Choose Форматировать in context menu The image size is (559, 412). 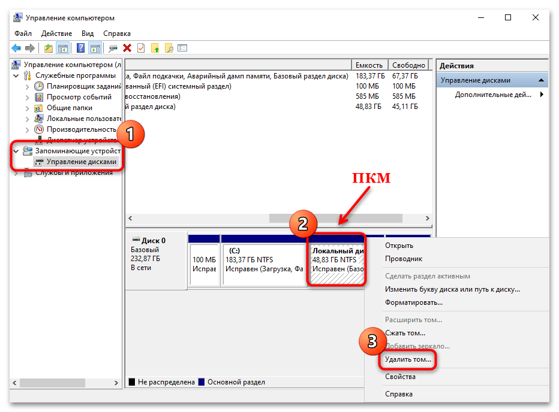click(413, 302)
